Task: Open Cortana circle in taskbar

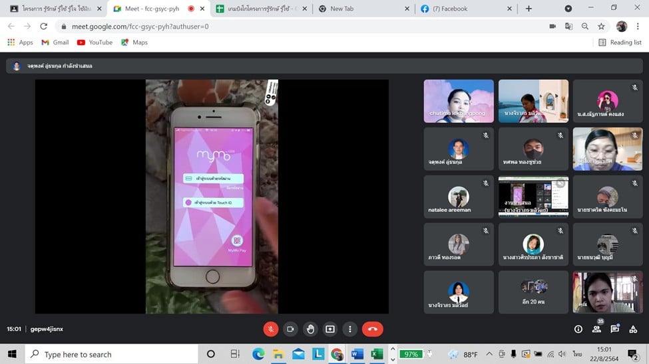Action: 211,354
